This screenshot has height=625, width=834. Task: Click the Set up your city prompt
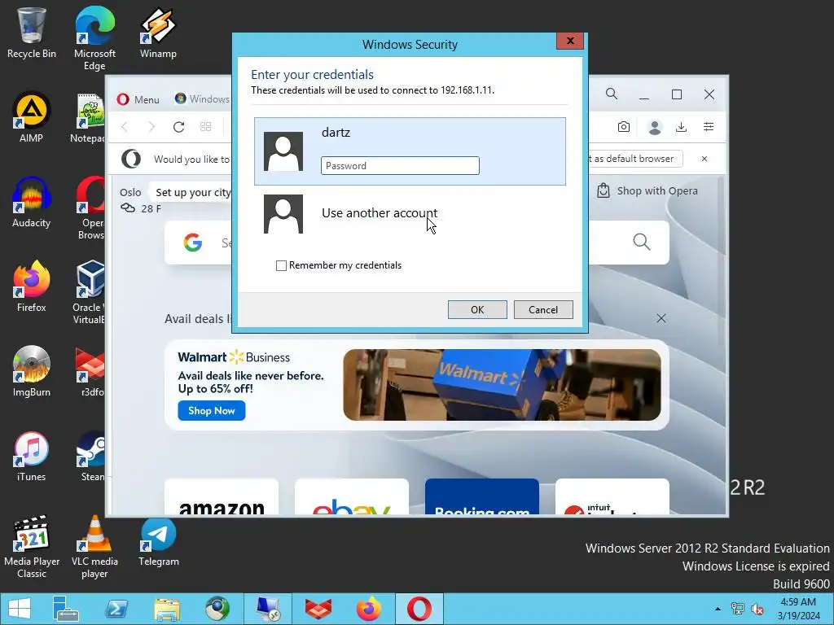pos(192,193)
